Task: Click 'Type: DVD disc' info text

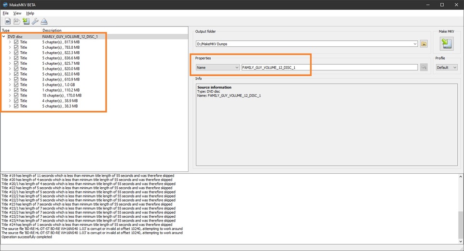Action: pyautogui.click(x=209, y=91)
